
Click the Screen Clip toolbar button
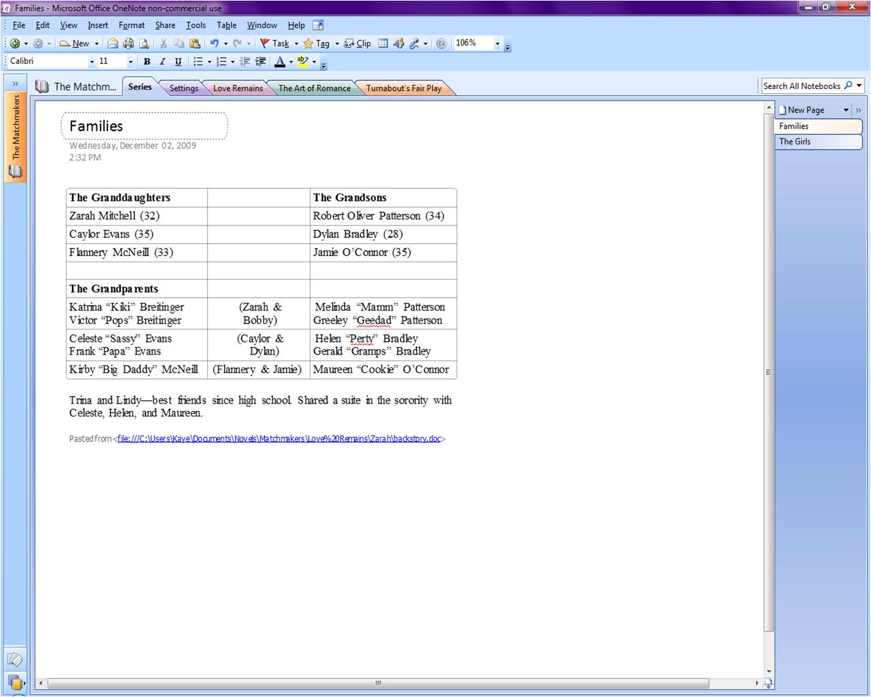tap(357, 43)
